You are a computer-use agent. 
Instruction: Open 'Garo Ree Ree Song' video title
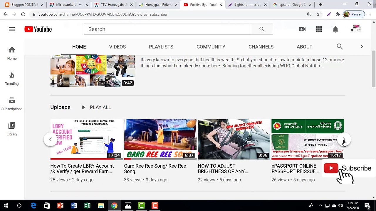155,169
